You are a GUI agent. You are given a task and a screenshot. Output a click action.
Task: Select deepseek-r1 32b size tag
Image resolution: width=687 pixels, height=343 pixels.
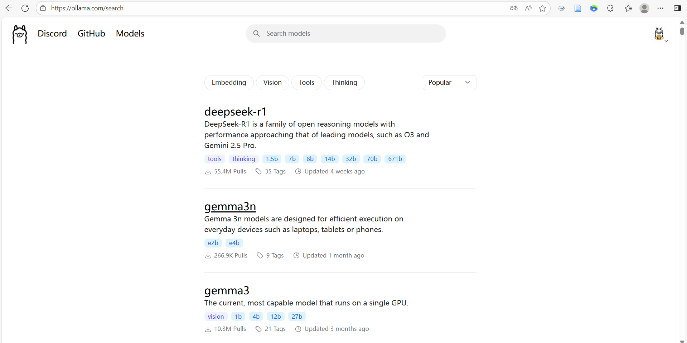[x=351, y=159]
